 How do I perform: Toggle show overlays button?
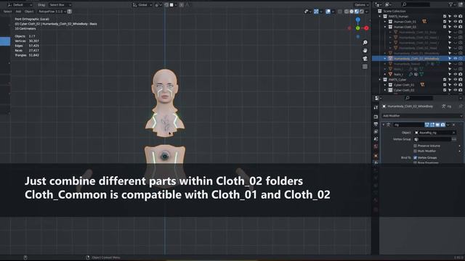328,12
